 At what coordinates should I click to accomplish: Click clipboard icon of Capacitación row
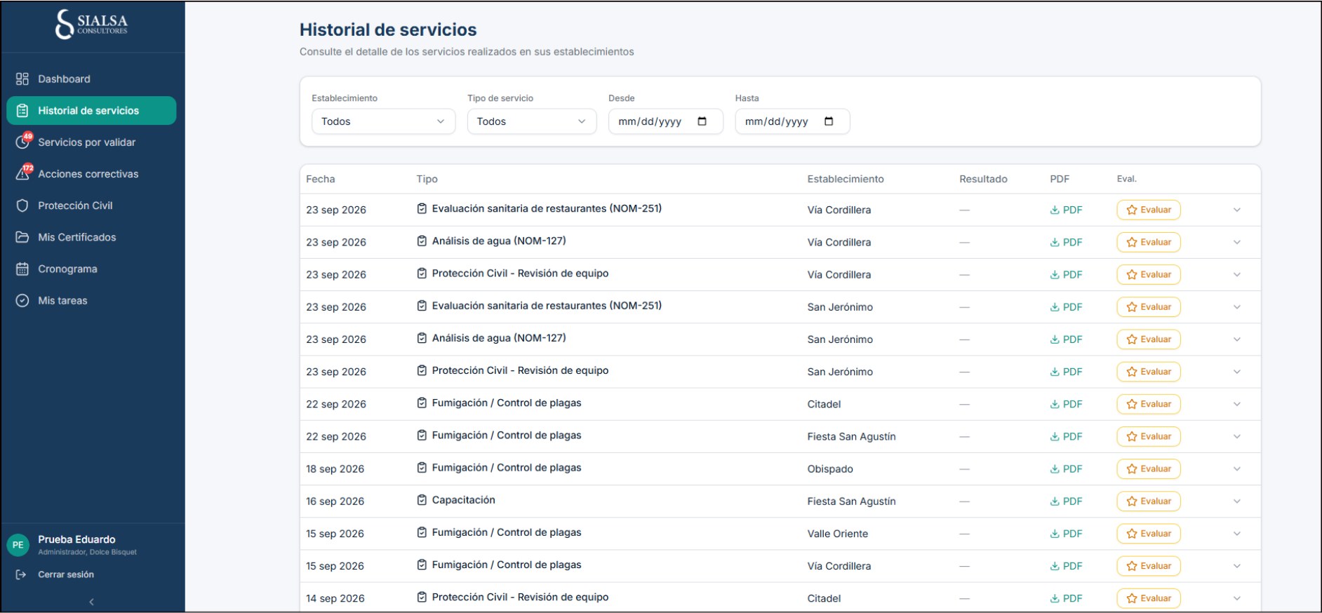[x=422, y=500]
